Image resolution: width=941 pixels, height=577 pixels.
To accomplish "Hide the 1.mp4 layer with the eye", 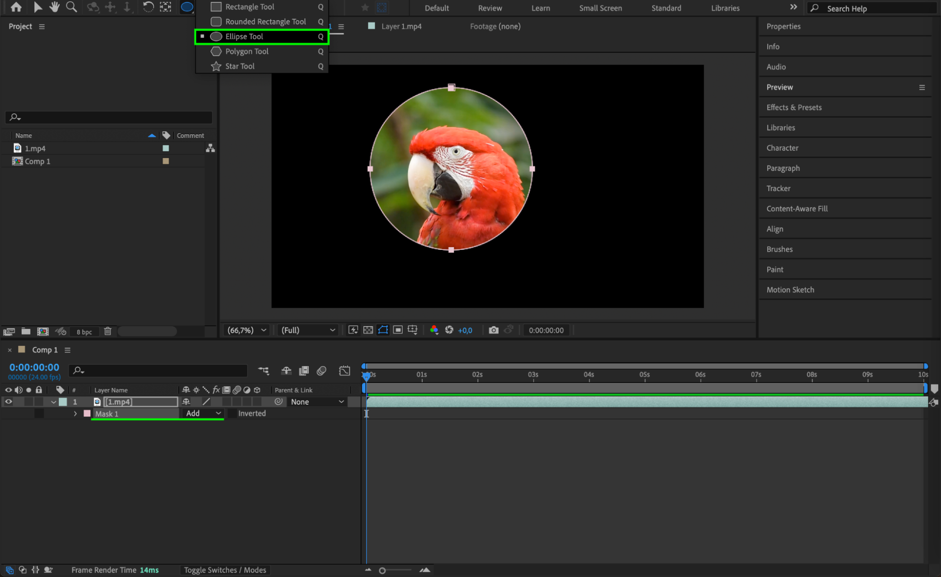I will (8, 401).
